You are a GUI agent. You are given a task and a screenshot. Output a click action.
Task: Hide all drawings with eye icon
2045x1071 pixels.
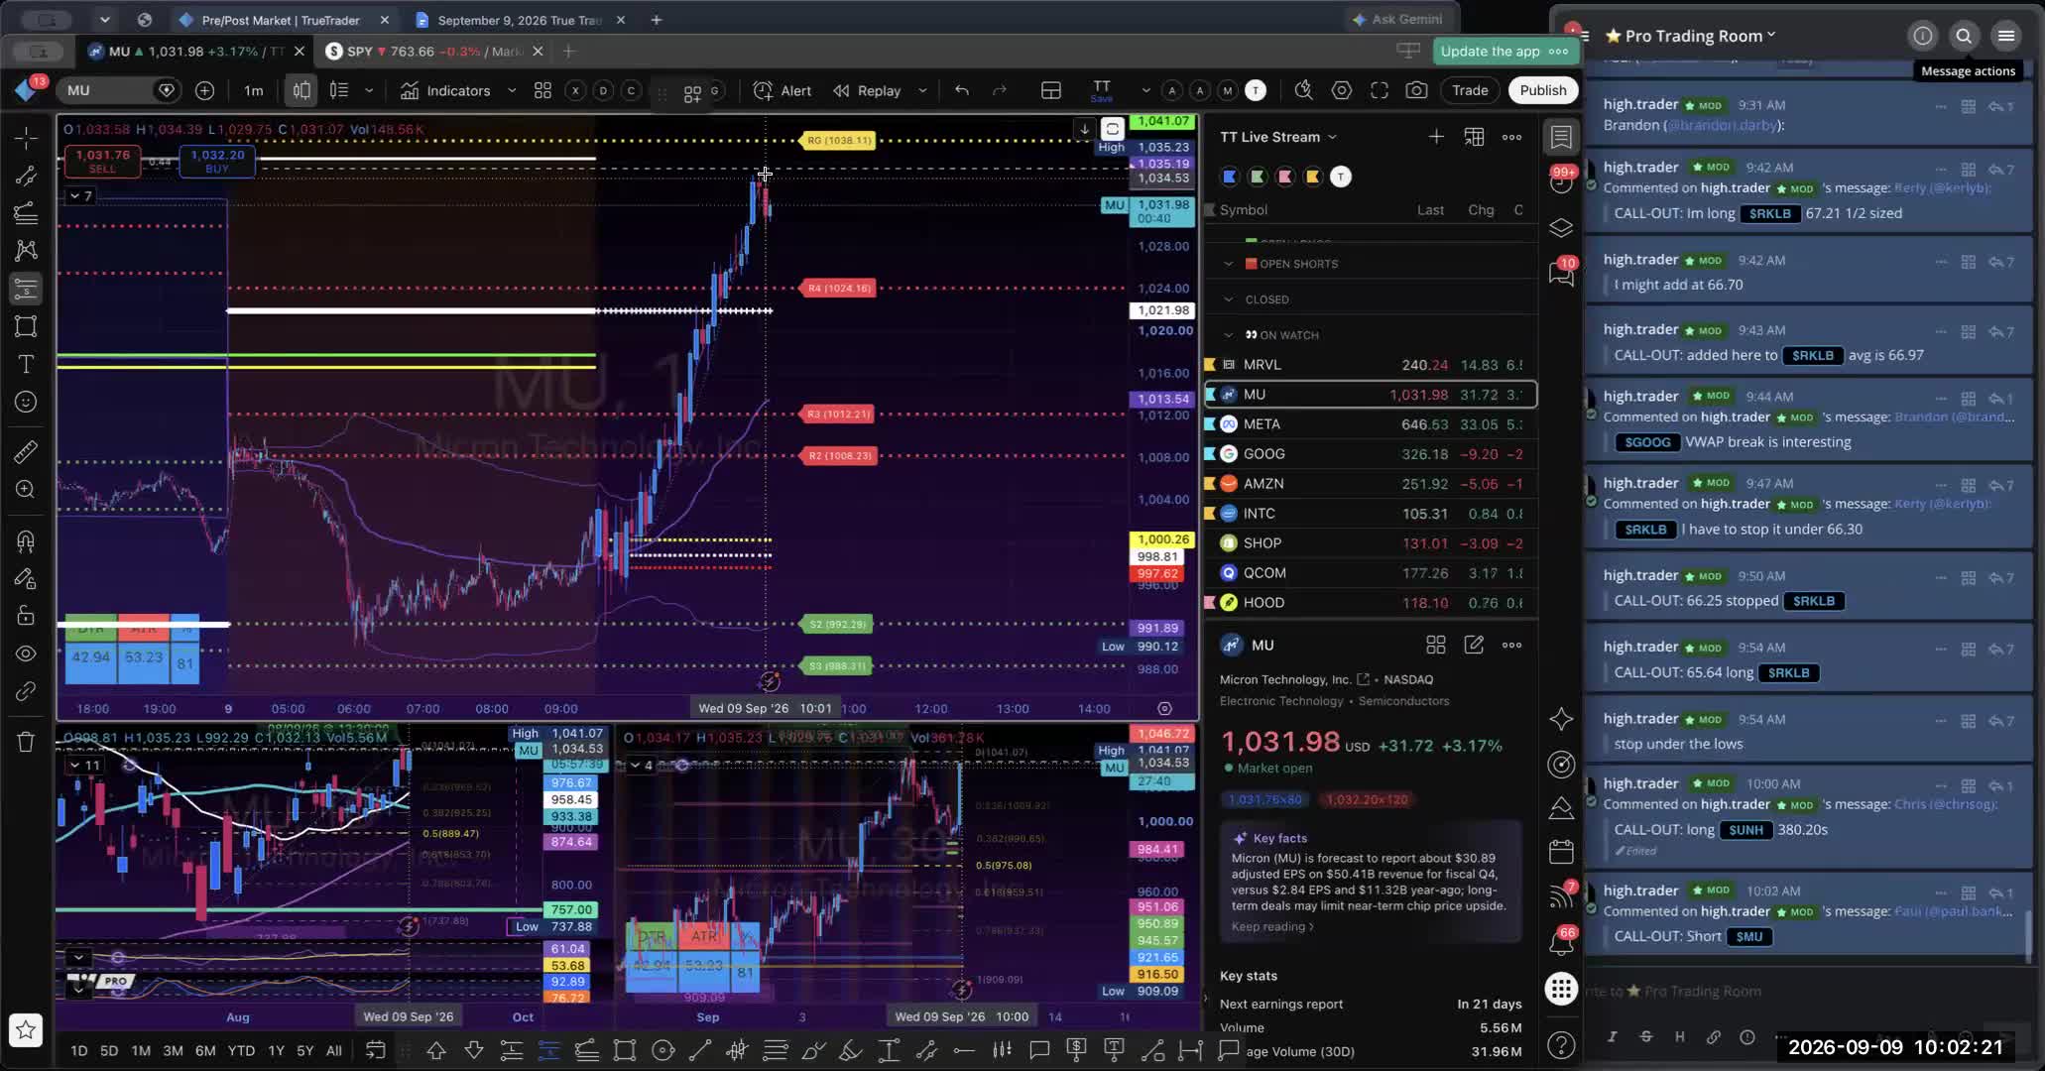click(x=26, y=654)
